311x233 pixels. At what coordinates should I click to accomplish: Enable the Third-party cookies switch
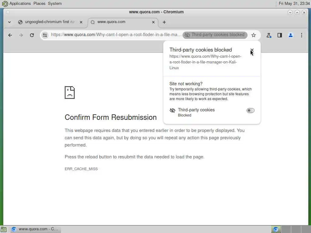[x=250, y=110]
